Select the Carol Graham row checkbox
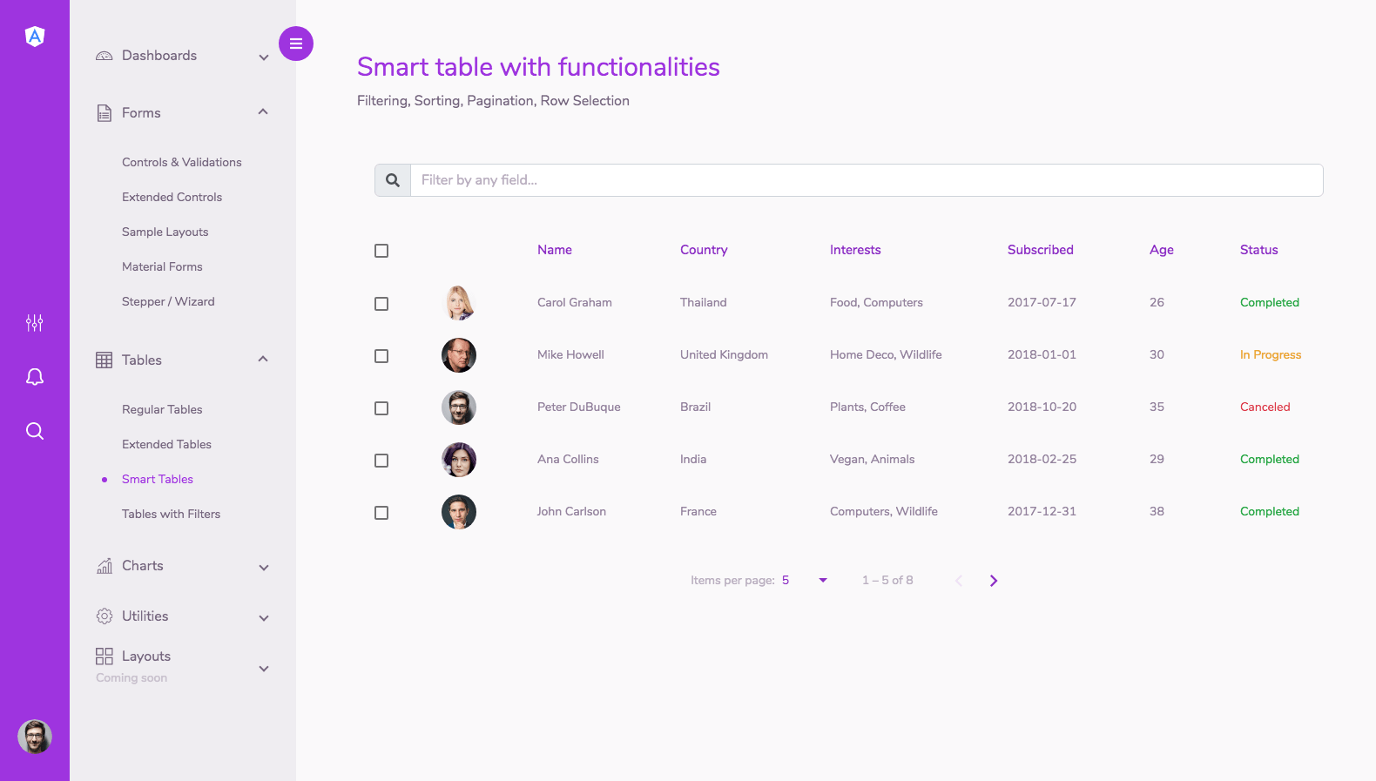Image resolution: width=1376 pixels, height=781 pixels. pyautogui.click(x=381, y=304)
